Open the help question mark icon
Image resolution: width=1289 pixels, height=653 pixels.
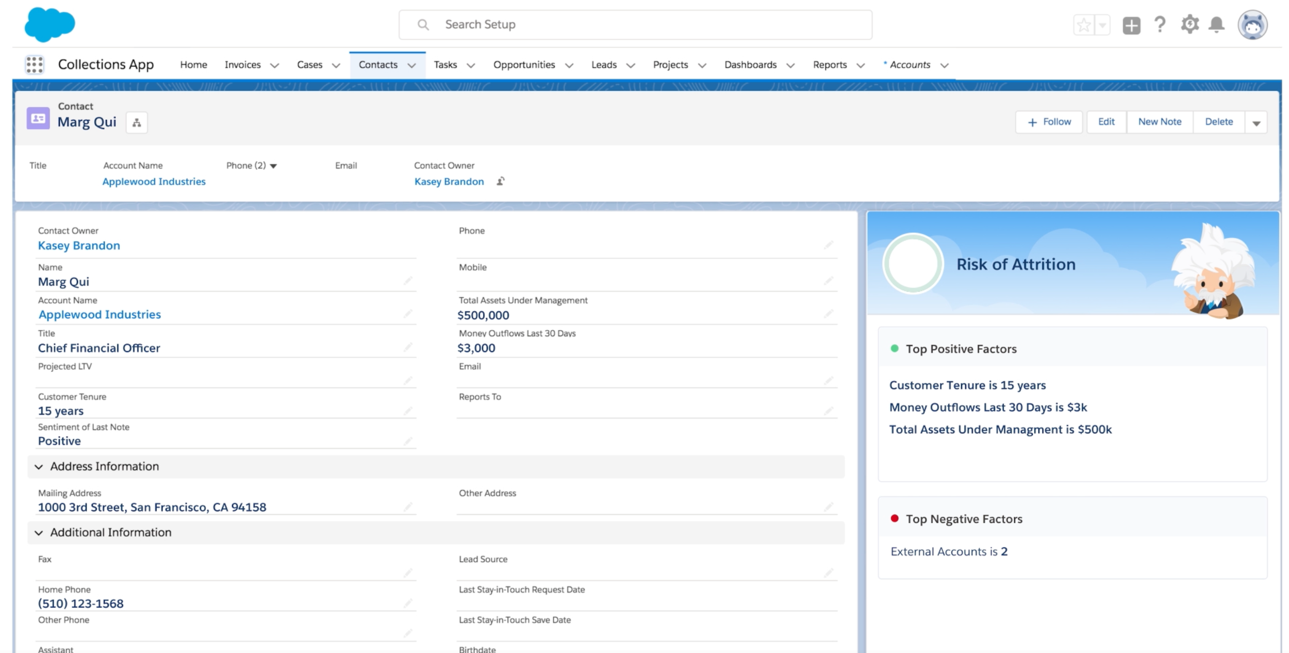tap(1160, 24)
